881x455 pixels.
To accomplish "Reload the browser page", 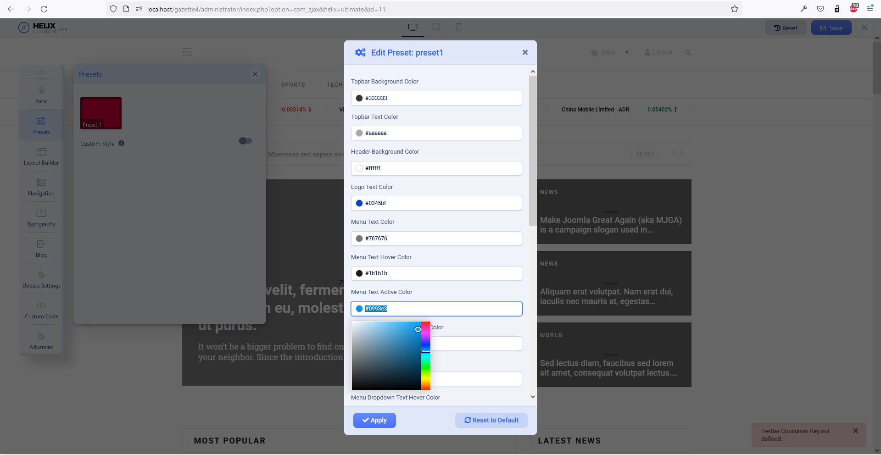I will point(44,9).
